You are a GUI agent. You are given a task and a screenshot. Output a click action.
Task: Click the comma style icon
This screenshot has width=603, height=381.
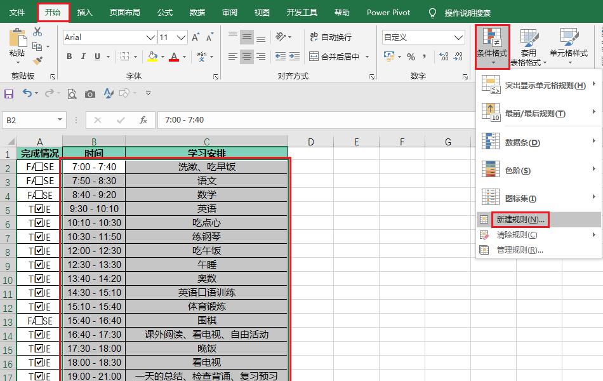coord(424,57)
